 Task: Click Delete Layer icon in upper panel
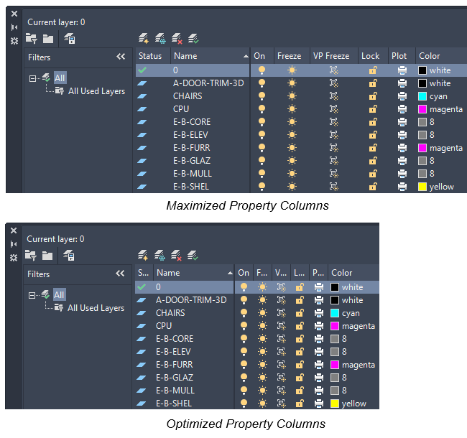click(177, 39)
